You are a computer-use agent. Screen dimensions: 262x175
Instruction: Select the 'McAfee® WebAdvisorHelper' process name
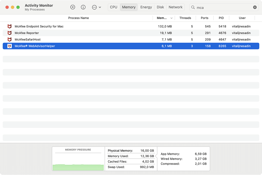[35, 46]
